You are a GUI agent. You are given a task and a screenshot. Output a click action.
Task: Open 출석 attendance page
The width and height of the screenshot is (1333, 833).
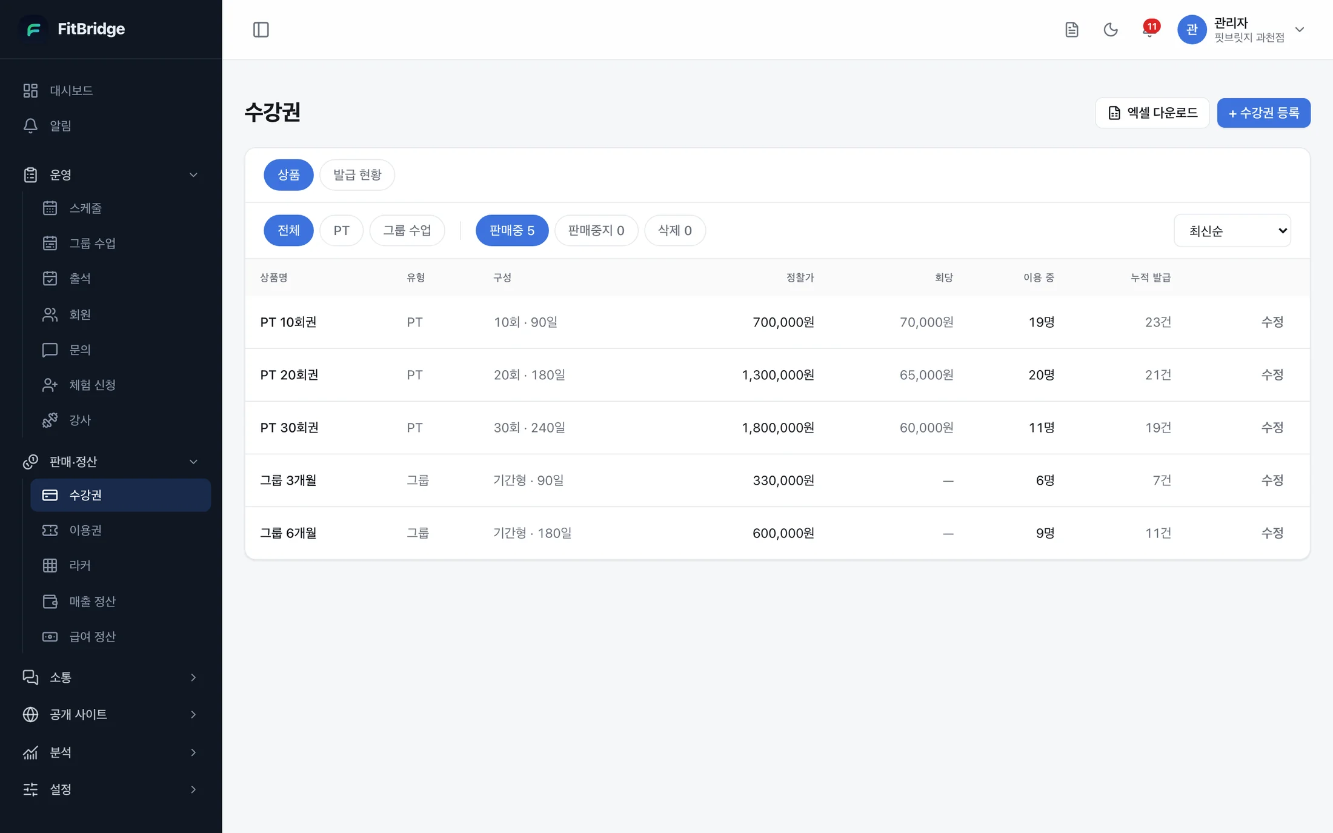(x=121, y=278)
